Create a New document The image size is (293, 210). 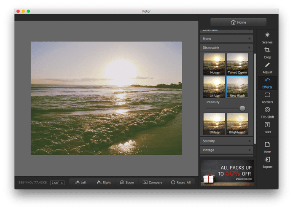[267, 148]
